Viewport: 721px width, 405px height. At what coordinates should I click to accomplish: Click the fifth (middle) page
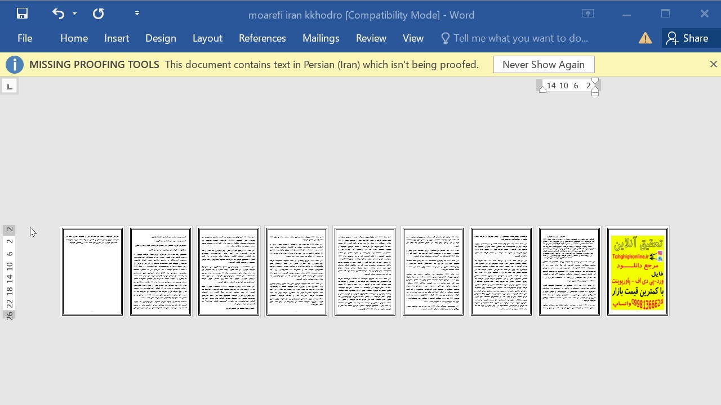coord(365,272)
